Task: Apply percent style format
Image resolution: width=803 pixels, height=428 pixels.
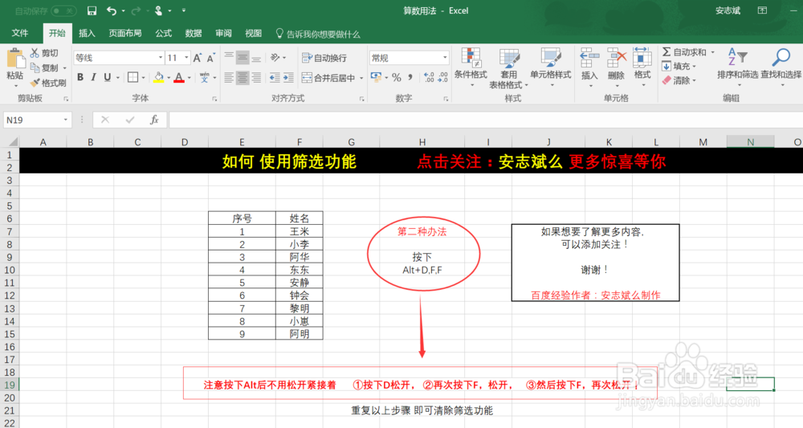Action: point(397,77)
